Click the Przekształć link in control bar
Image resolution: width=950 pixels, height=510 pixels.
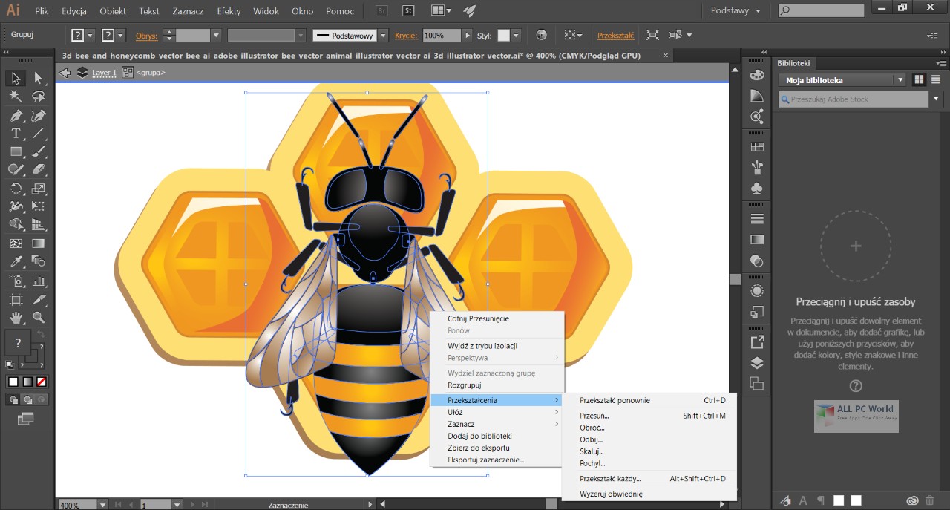tap(615, 36)
